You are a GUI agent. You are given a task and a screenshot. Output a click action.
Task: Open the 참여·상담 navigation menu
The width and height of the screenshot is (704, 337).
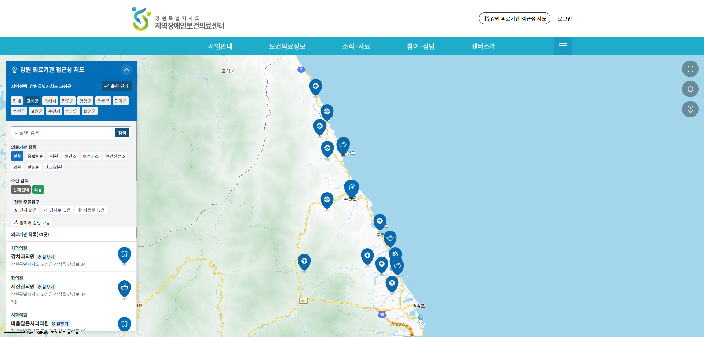click(x=421, y=46)
